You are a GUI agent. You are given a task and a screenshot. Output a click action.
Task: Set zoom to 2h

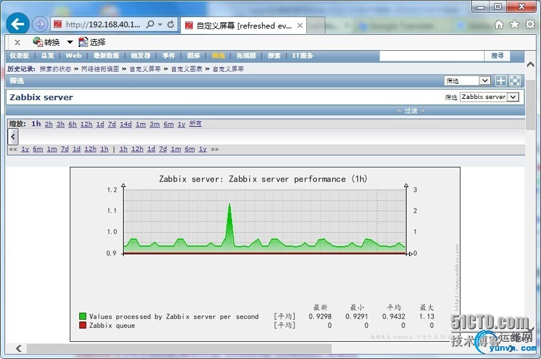tap(49, 124)
